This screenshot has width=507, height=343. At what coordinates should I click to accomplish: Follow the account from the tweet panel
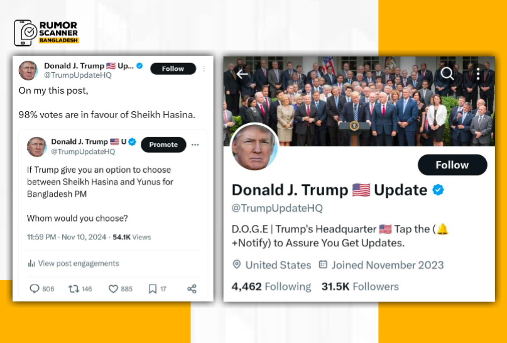[x=173, y=68]
